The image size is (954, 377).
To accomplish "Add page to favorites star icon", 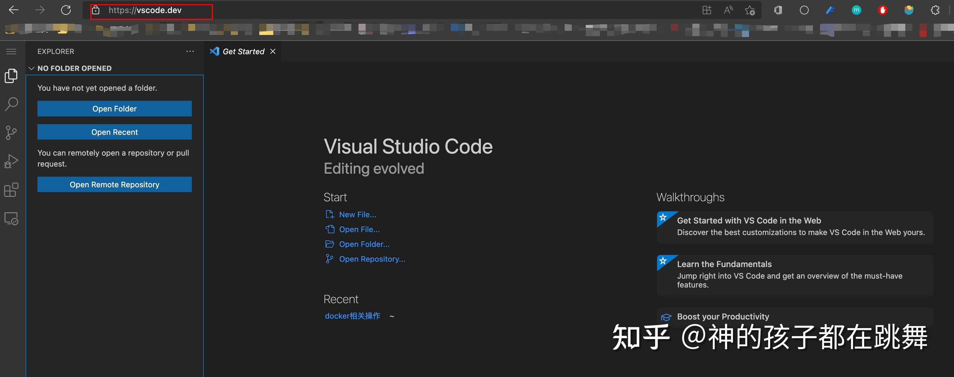I will pyautogui.click(x=750, y=10).
